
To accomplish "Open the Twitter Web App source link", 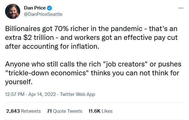I will 77,94.
